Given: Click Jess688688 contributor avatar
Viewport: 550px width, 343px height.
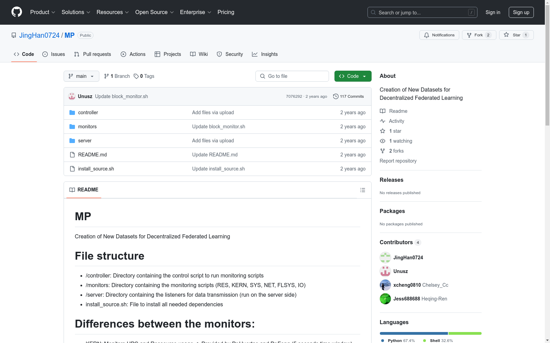Looking at the screenshot, I should click(385, 299).
